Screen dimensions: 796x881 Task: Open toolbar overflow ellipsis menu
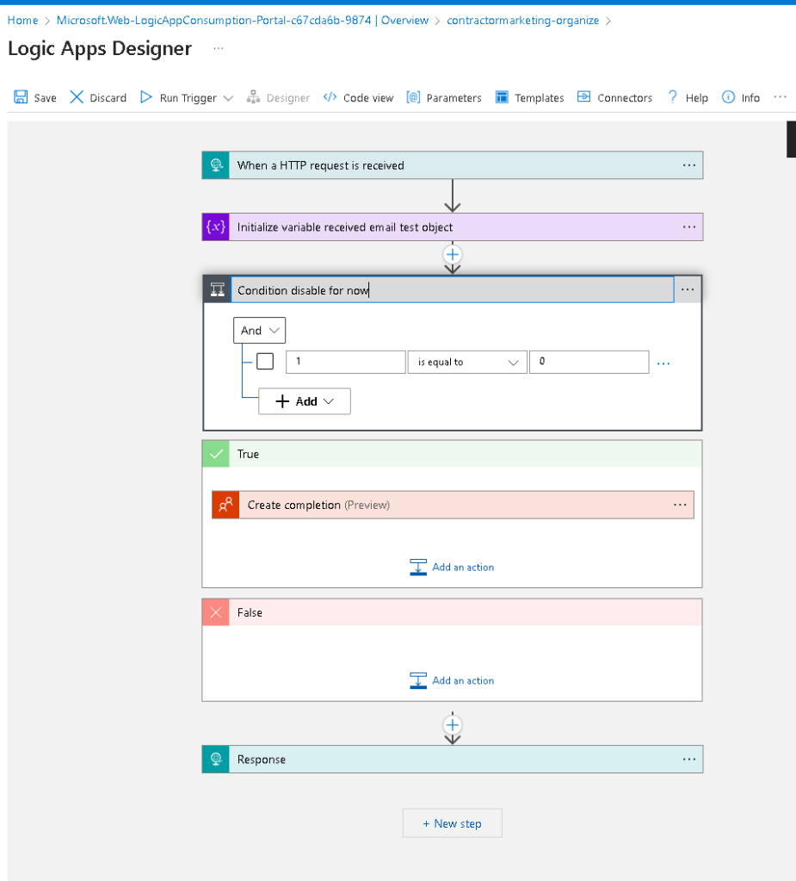pos(780,96)
